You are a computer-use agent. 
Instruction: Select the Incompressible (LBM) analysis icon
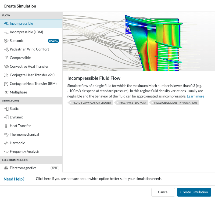click(x=5, y=32)
